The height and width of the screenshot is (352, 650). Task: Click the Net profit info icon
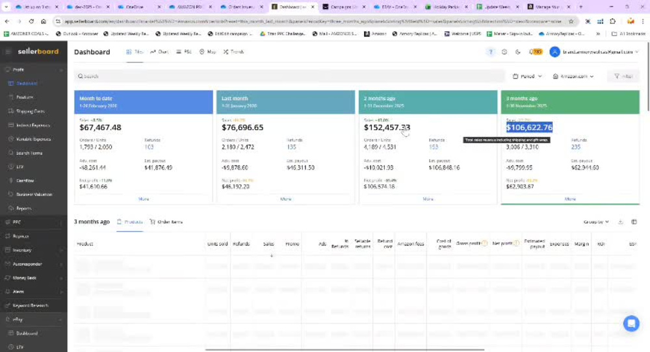(516, 244)
